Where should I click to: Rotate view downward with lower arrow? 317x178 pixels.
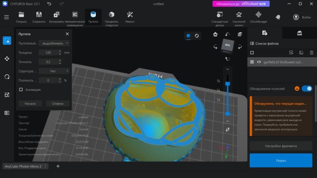coord(228,59)
